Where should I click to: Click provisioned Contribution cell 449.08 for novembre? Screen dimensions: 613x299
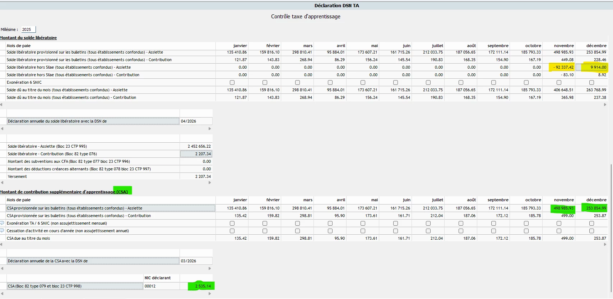point(559,60)
